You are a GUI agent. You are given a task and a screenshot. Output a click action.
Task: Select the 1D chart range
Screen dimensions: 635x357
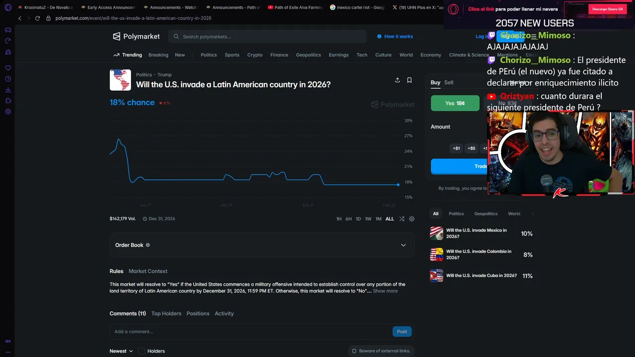point(358,219)
